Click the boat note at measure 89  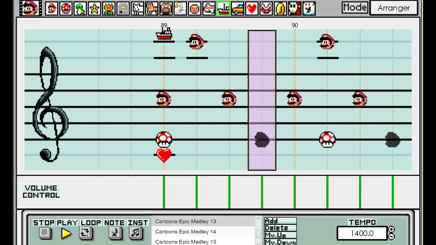(164, 34)
